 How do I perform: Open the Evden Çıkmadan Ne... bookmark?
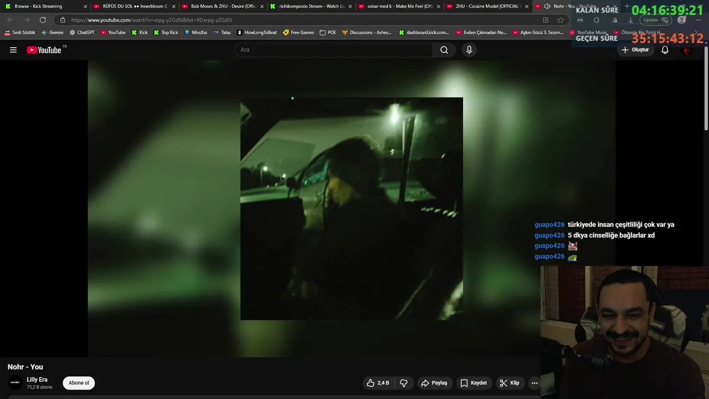pos(481,33)
